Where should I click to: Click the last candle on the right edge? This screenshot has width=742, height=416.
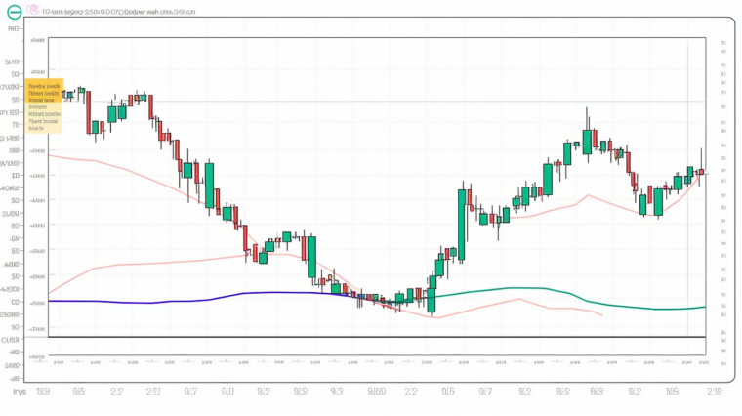(701, 172)
